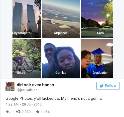124x117 pixels.
Task: Open the Graduation album thumbnail
Action: tap(97, 59)
